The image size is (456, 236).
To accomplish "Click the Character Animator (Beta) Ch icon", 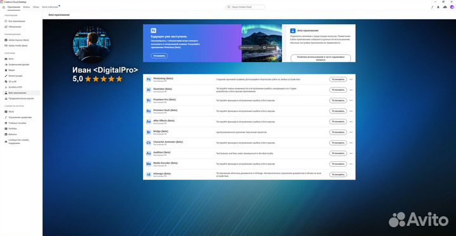I will (x=149, y=143).
